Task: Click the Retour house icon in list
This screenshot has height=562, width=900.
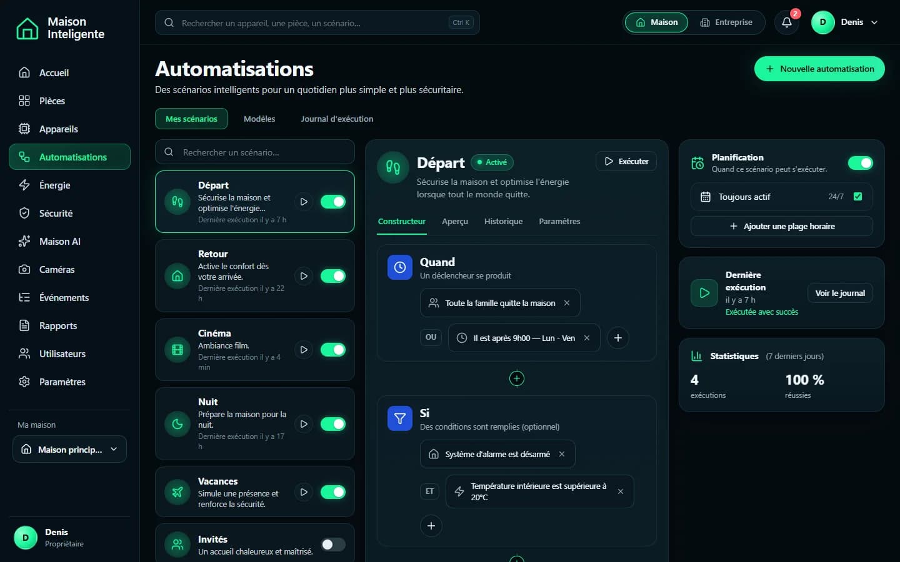Action: pyautogui.click(x=177, y=276)
